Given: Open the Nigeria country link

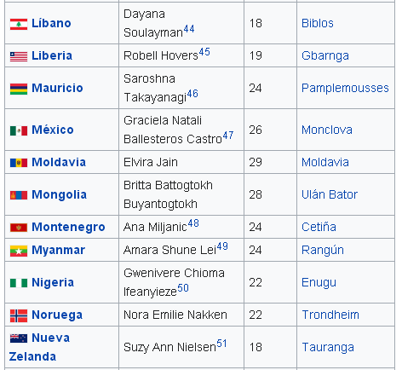Looking at the screenshot, I should coord(53,282).
